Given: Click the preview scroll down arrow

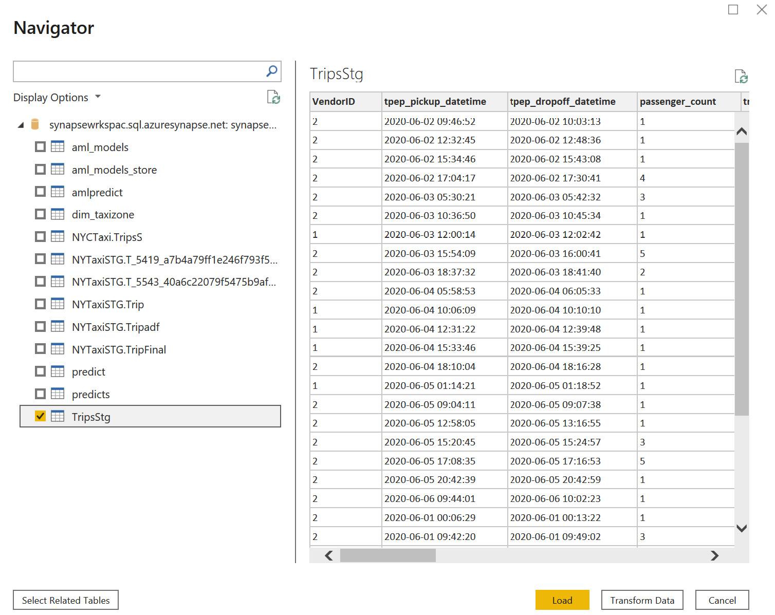Looking at the screenshot, I should (742, 528).
